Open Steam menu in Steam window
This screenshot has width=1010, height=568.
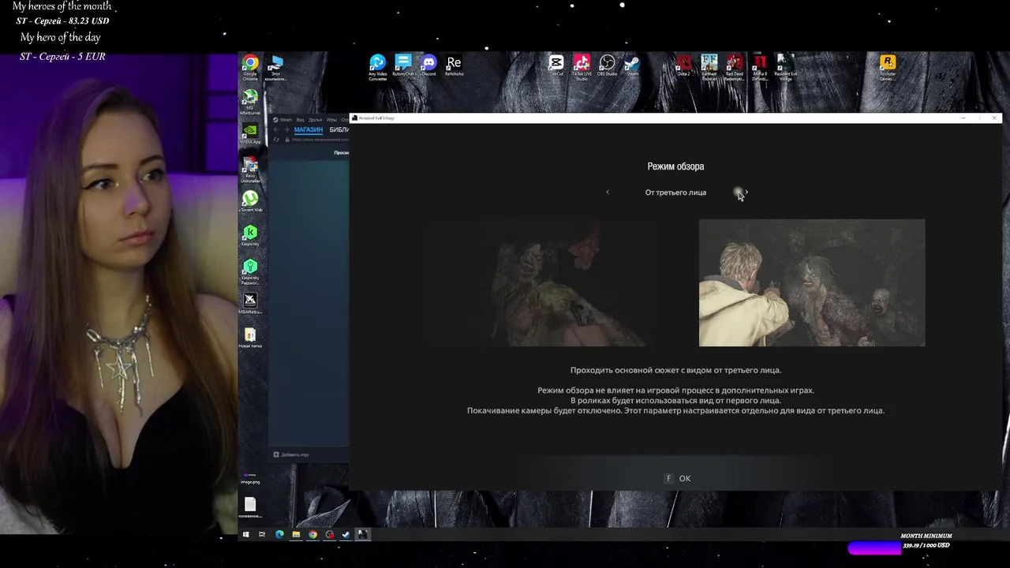click(284, 120)
